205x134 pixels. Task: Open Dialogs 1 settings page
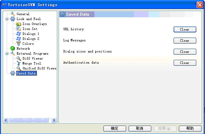pyautogui.click(x=31, y=34)
